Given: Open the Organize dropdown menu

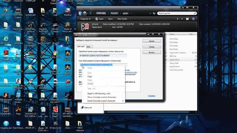Looking at the screenshot, I should tap(86, 19).
